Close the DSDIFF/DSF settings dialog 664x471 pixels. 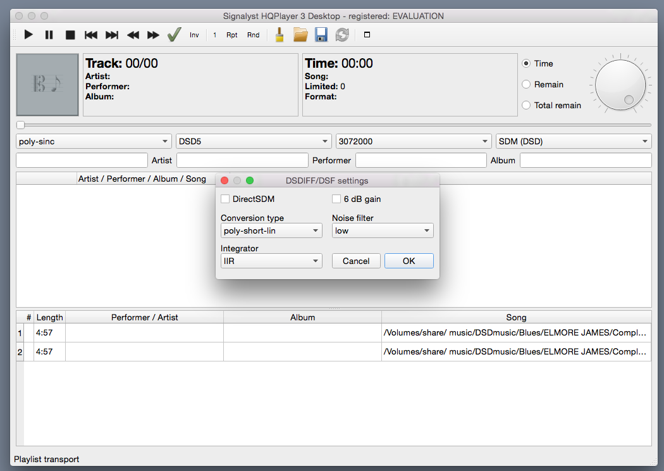(224, 180)
